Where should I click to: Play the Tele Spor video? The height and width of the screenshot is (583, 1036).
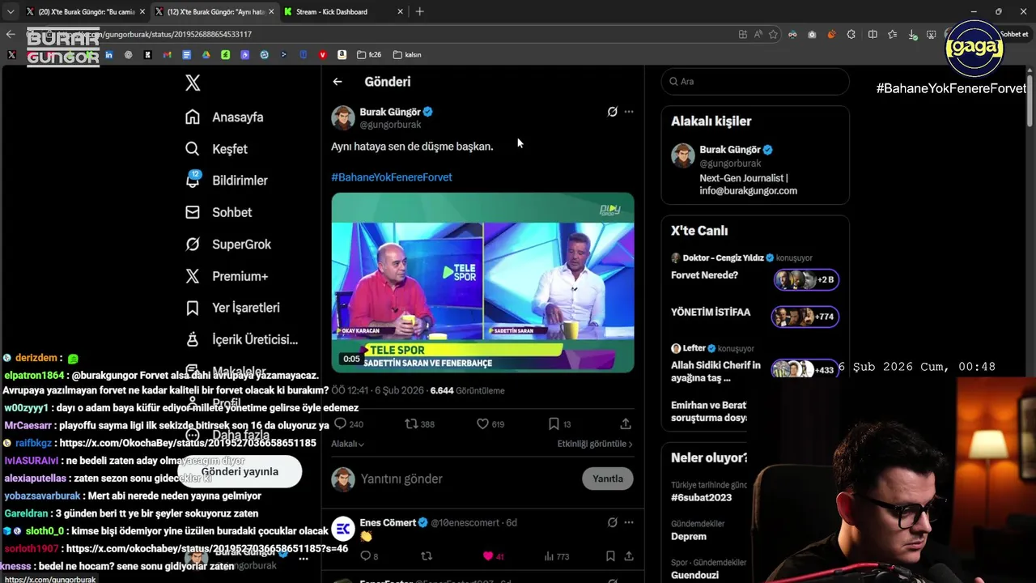pyautogui.click(x=482, y=283)
